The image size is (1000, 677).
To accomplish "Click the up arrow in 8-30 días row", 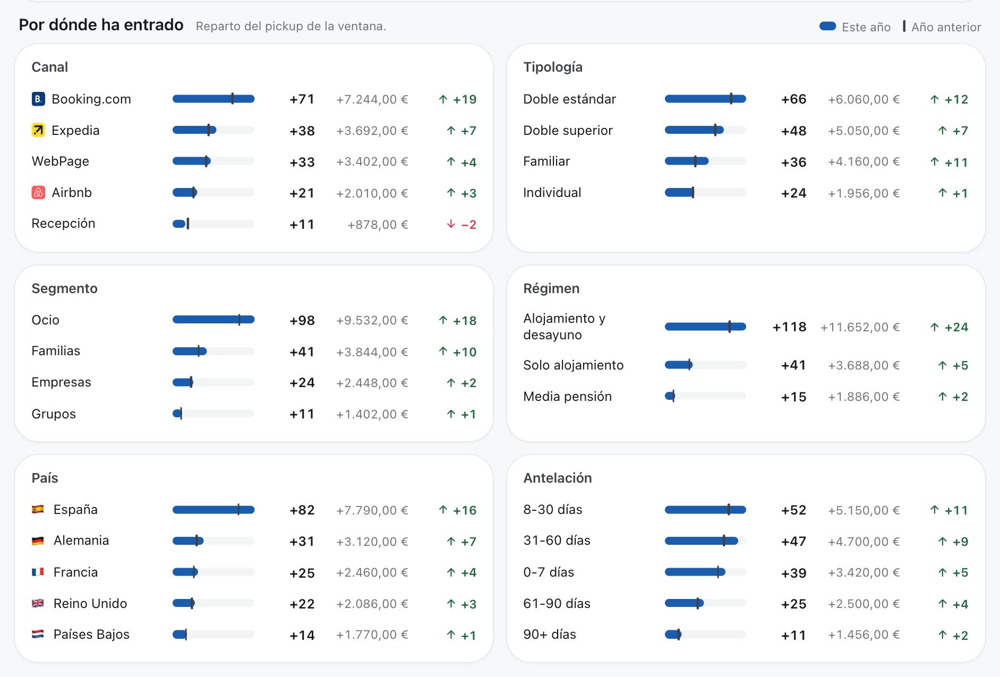I will pos(935,510).
